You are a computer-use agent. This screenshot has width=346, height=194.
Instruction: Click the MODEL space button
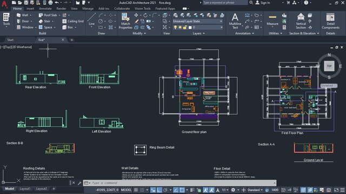tap(126, 190)
